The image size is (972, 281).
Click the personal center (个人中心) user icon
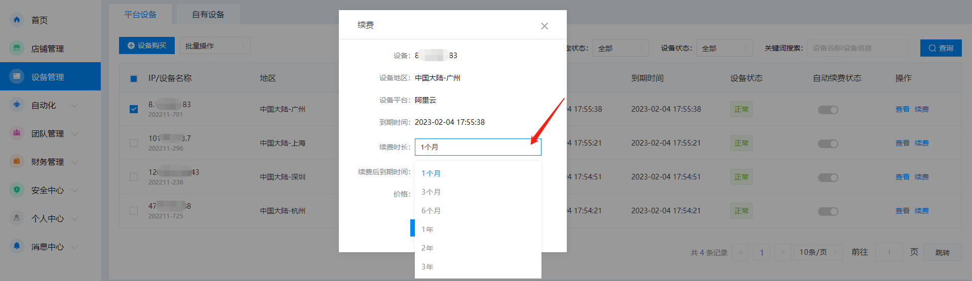tap(17, 218)
